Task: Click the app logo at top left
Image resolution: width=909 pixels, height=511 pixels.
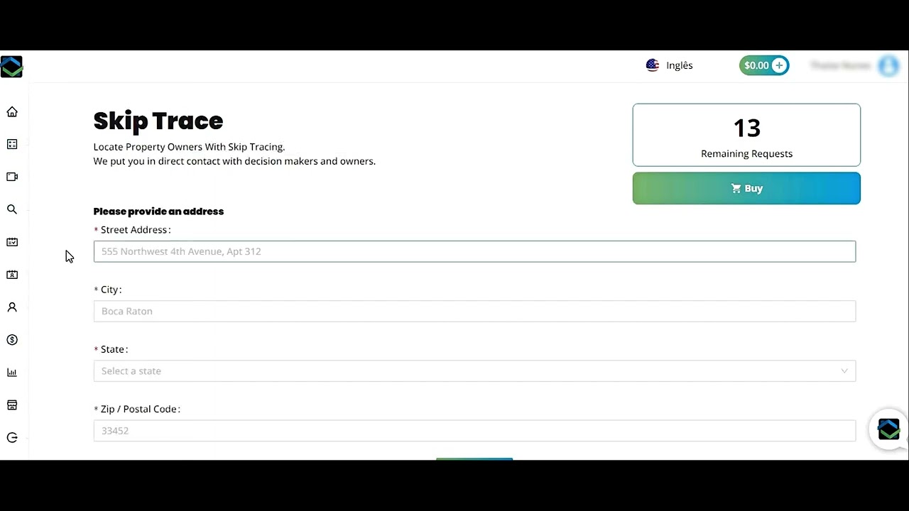Action: coord(11,67)
